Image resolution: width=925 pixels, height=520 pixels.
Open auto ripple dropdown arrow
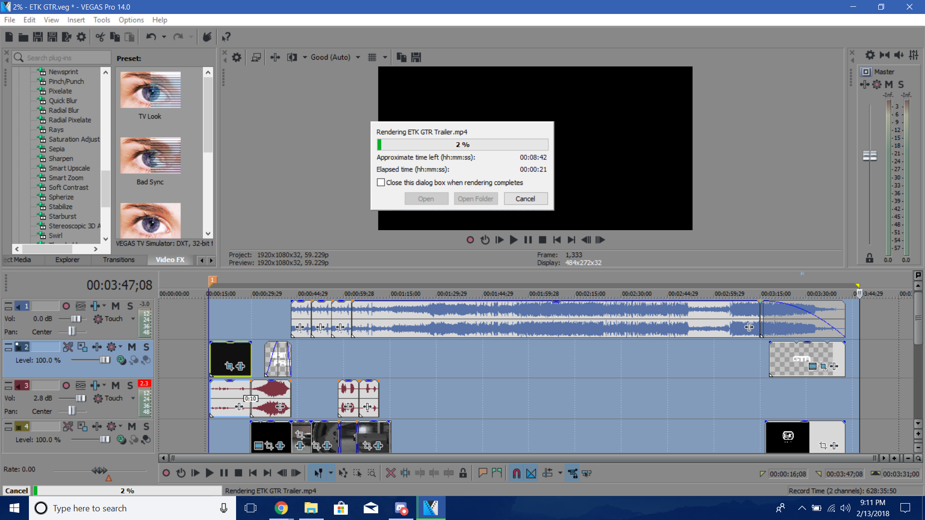coord(560,473)
